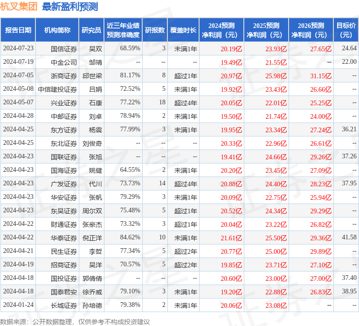The image size is (359, 326).
Task: Click the date 2024-07-19
Action: pos(18,61)
